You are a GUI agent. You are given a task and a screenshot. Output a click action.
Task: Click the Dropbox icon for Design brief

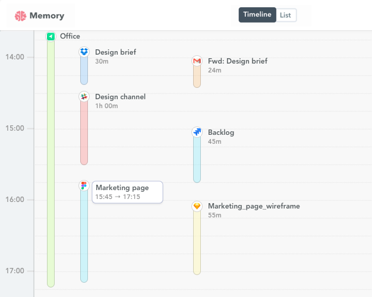coord(84,52)
